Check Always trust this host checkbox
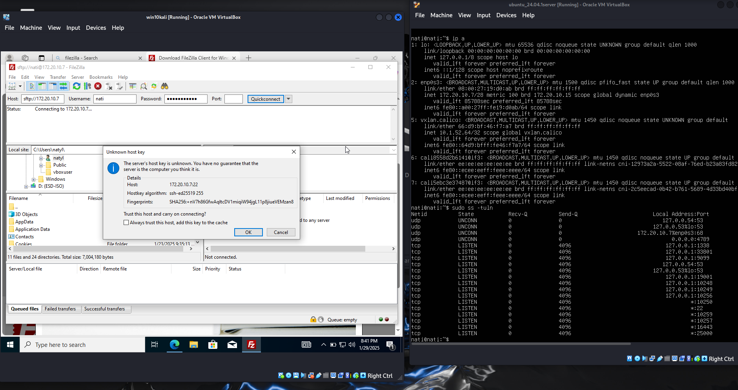 click(x=126, y=223)
